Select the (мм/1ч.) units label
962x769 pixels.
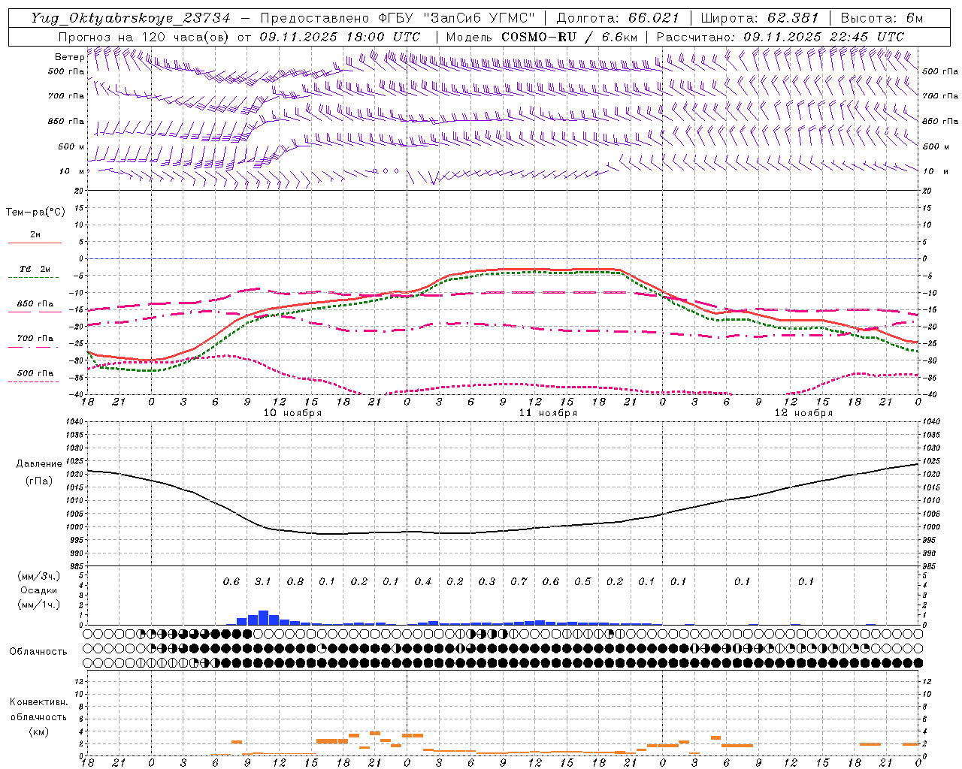(x=39, y=605)
